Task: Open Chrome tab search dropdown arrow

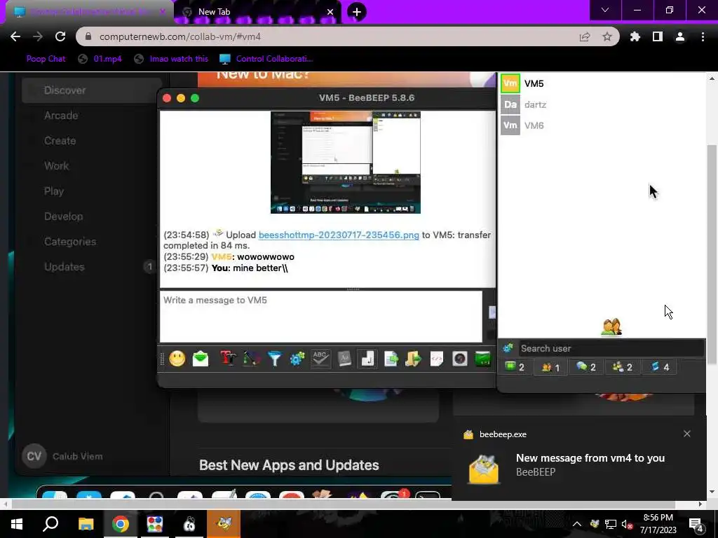Action: coord(605,10)
